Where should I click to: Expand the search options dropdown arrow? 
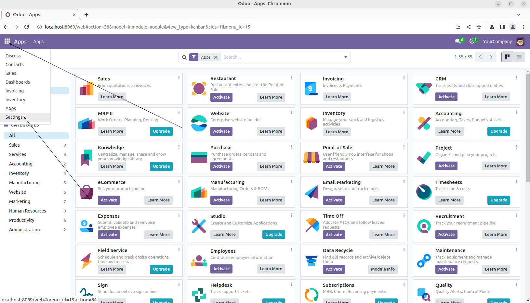pyautogui.click(x=346, y=57)
